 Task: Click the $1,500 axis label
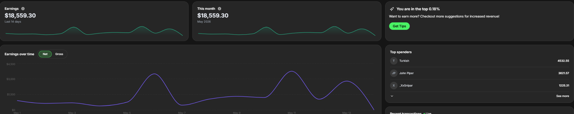click(11, 94)
